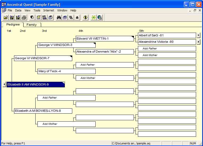The height and width of the screenshot is (146, 203).
Task: Click Add Mother below Elizabeth BOWES-LYON
Action: tap(66, 124)
